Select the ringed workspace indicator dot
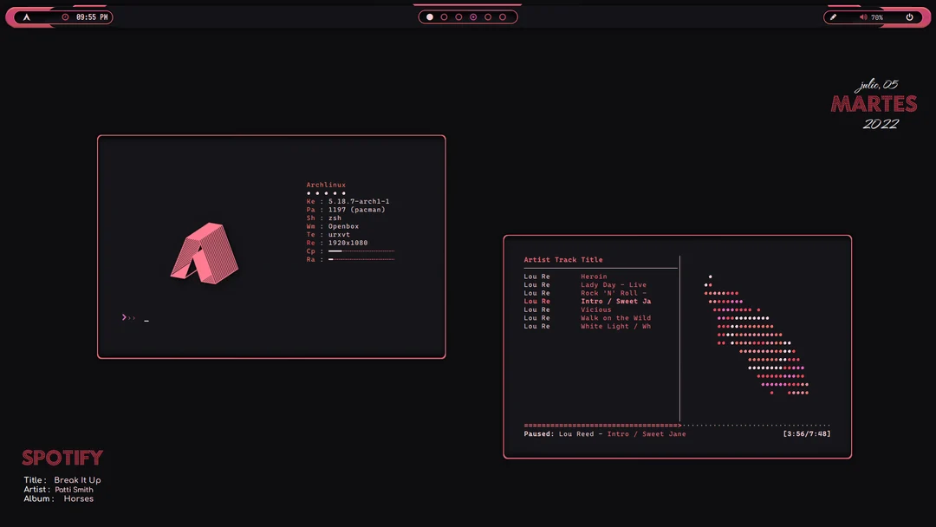The image size is (936, 527). [x=472, y=16]
